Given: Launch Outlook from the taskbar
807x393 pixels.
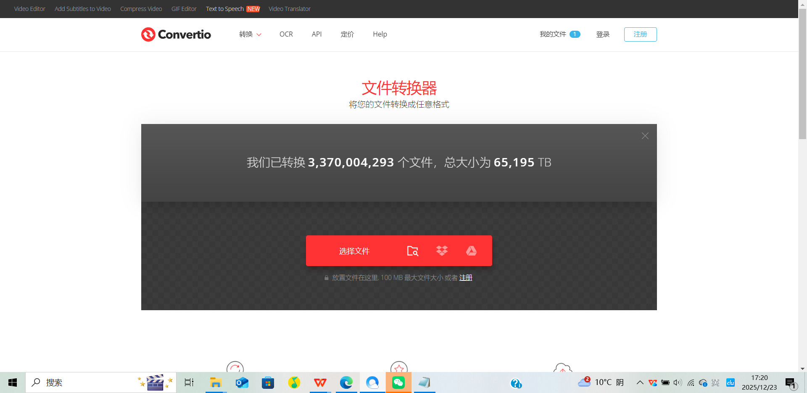Looking at the screenshot, I should (242, 382).
